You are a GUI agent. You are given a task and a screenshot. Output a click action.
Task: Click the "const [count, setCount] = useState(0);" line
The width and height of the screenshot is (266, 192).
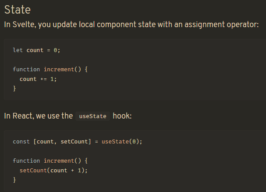[x=78, y=142]
